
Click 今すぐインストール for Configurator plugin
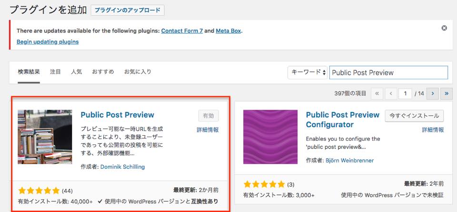414,116
